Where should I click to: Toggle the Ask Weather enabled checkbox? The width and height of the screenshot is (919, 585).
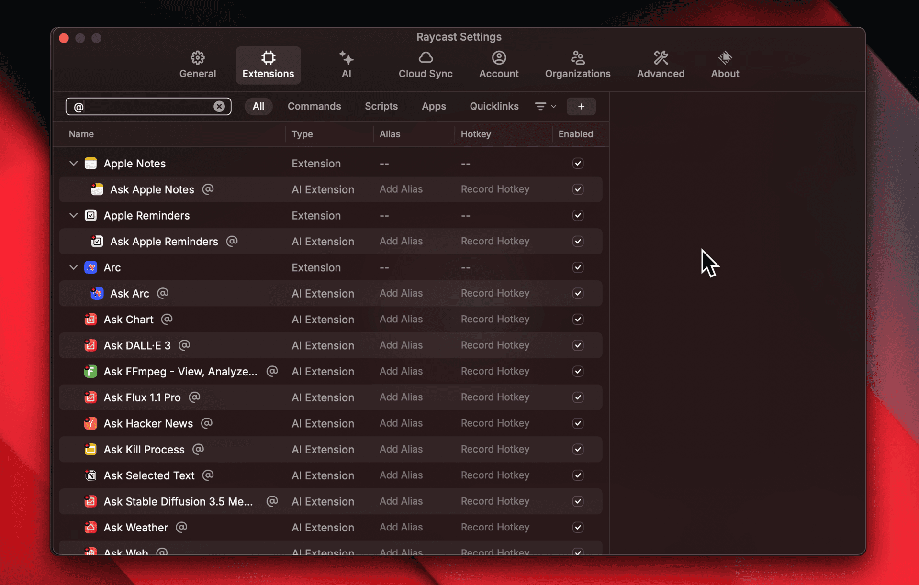(578, 527)
